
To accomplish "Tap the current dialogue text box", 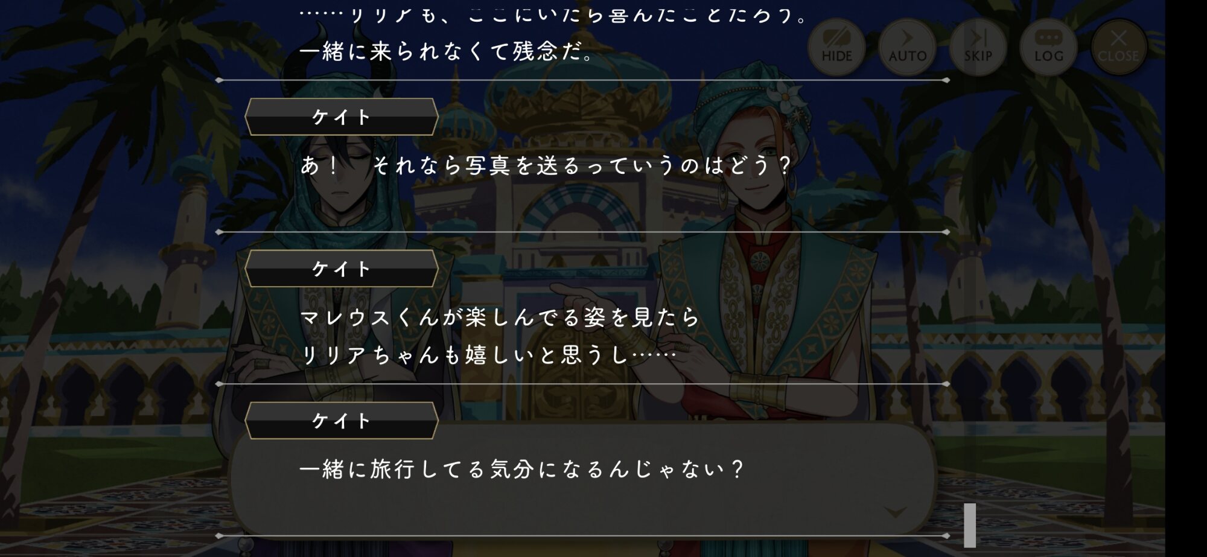I will click(582, 480).
